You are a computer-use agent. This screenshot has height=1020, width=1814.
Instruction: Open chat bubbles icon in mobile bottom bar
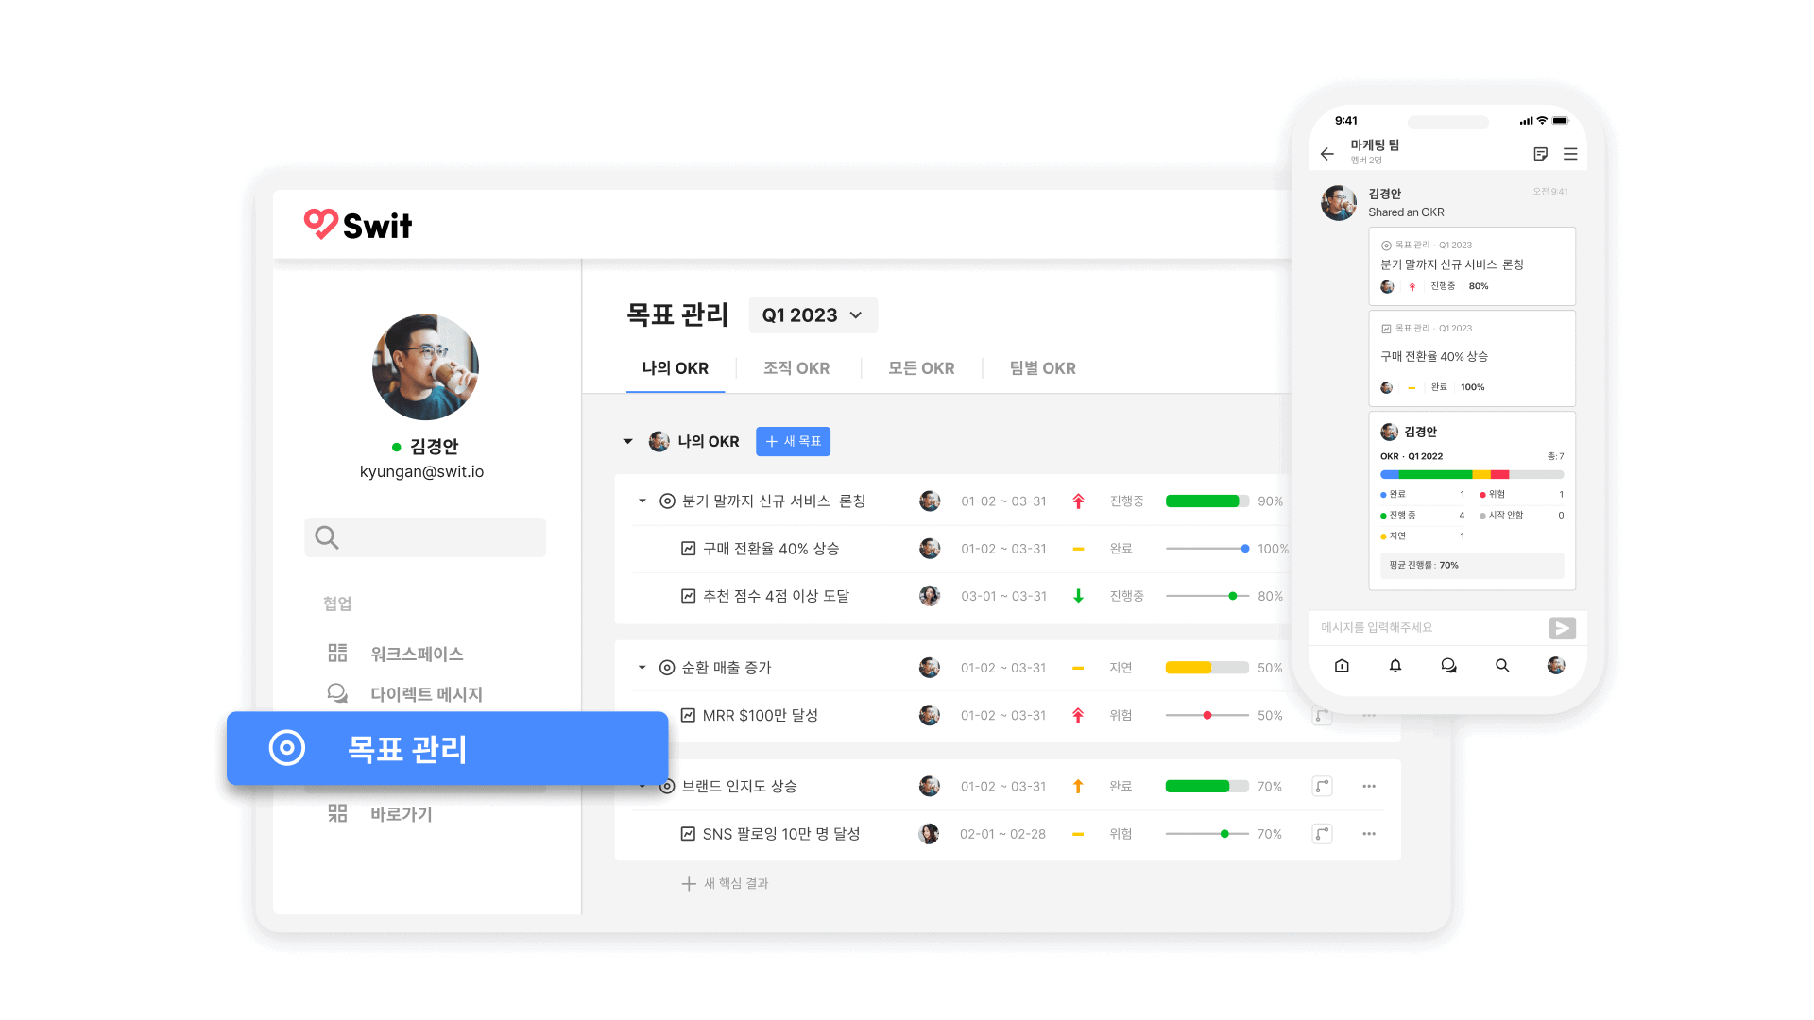(x=1448, y=666)
